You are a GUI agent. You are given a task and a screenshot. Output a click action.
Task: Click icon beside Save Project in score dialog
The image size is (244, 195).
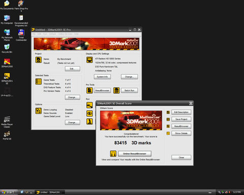pyautogui.click(x=168, y=119)
